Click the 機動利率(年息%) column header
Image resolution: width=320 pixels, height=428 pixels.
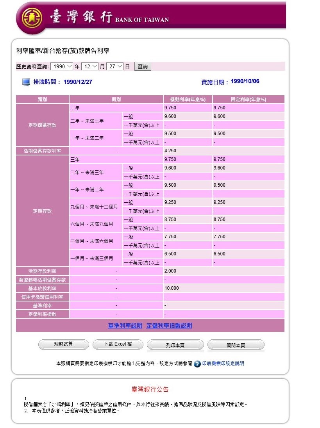coord(188,99)
